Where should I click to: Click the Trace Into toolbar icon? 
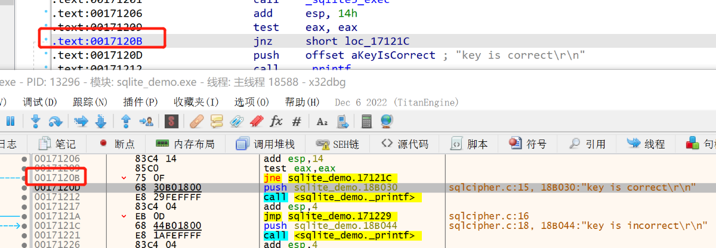pyautogui.click(x=81, y=121)
